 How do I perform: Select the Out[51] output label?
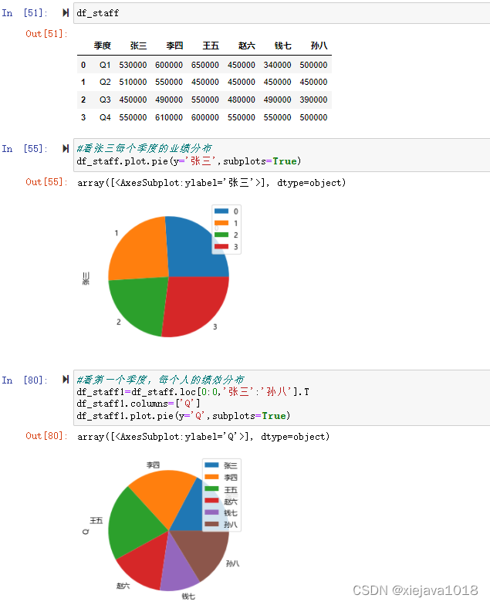(46, 34)
